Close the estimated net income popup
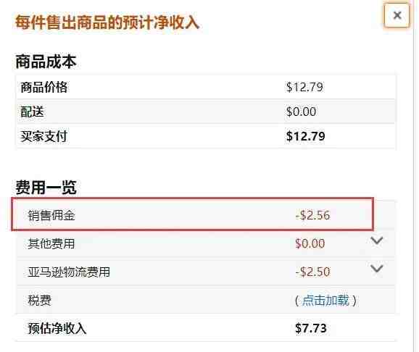Image resolution: width=419 pixels, height=352 pixels. [397, 15]
